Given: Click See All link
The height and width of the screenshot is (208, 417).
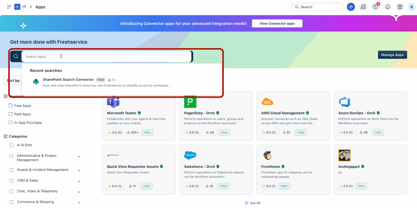Looking at the screenshot, I should point(255,203).
